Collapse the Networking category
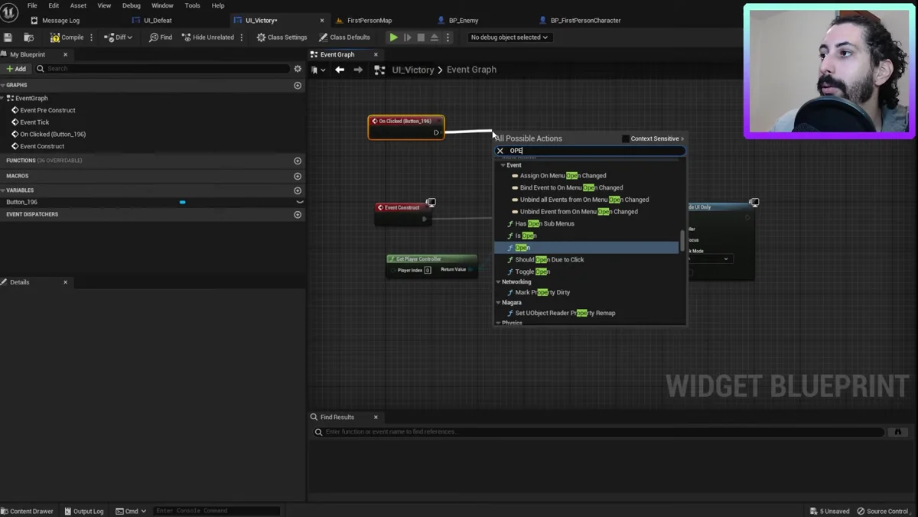918x517 pixels. pyautogui.click(x=498, y=282)
